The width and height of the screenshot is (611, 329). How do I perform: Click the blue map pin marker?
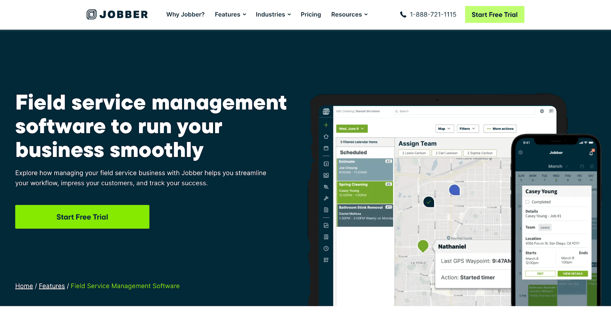click(454, 190)
